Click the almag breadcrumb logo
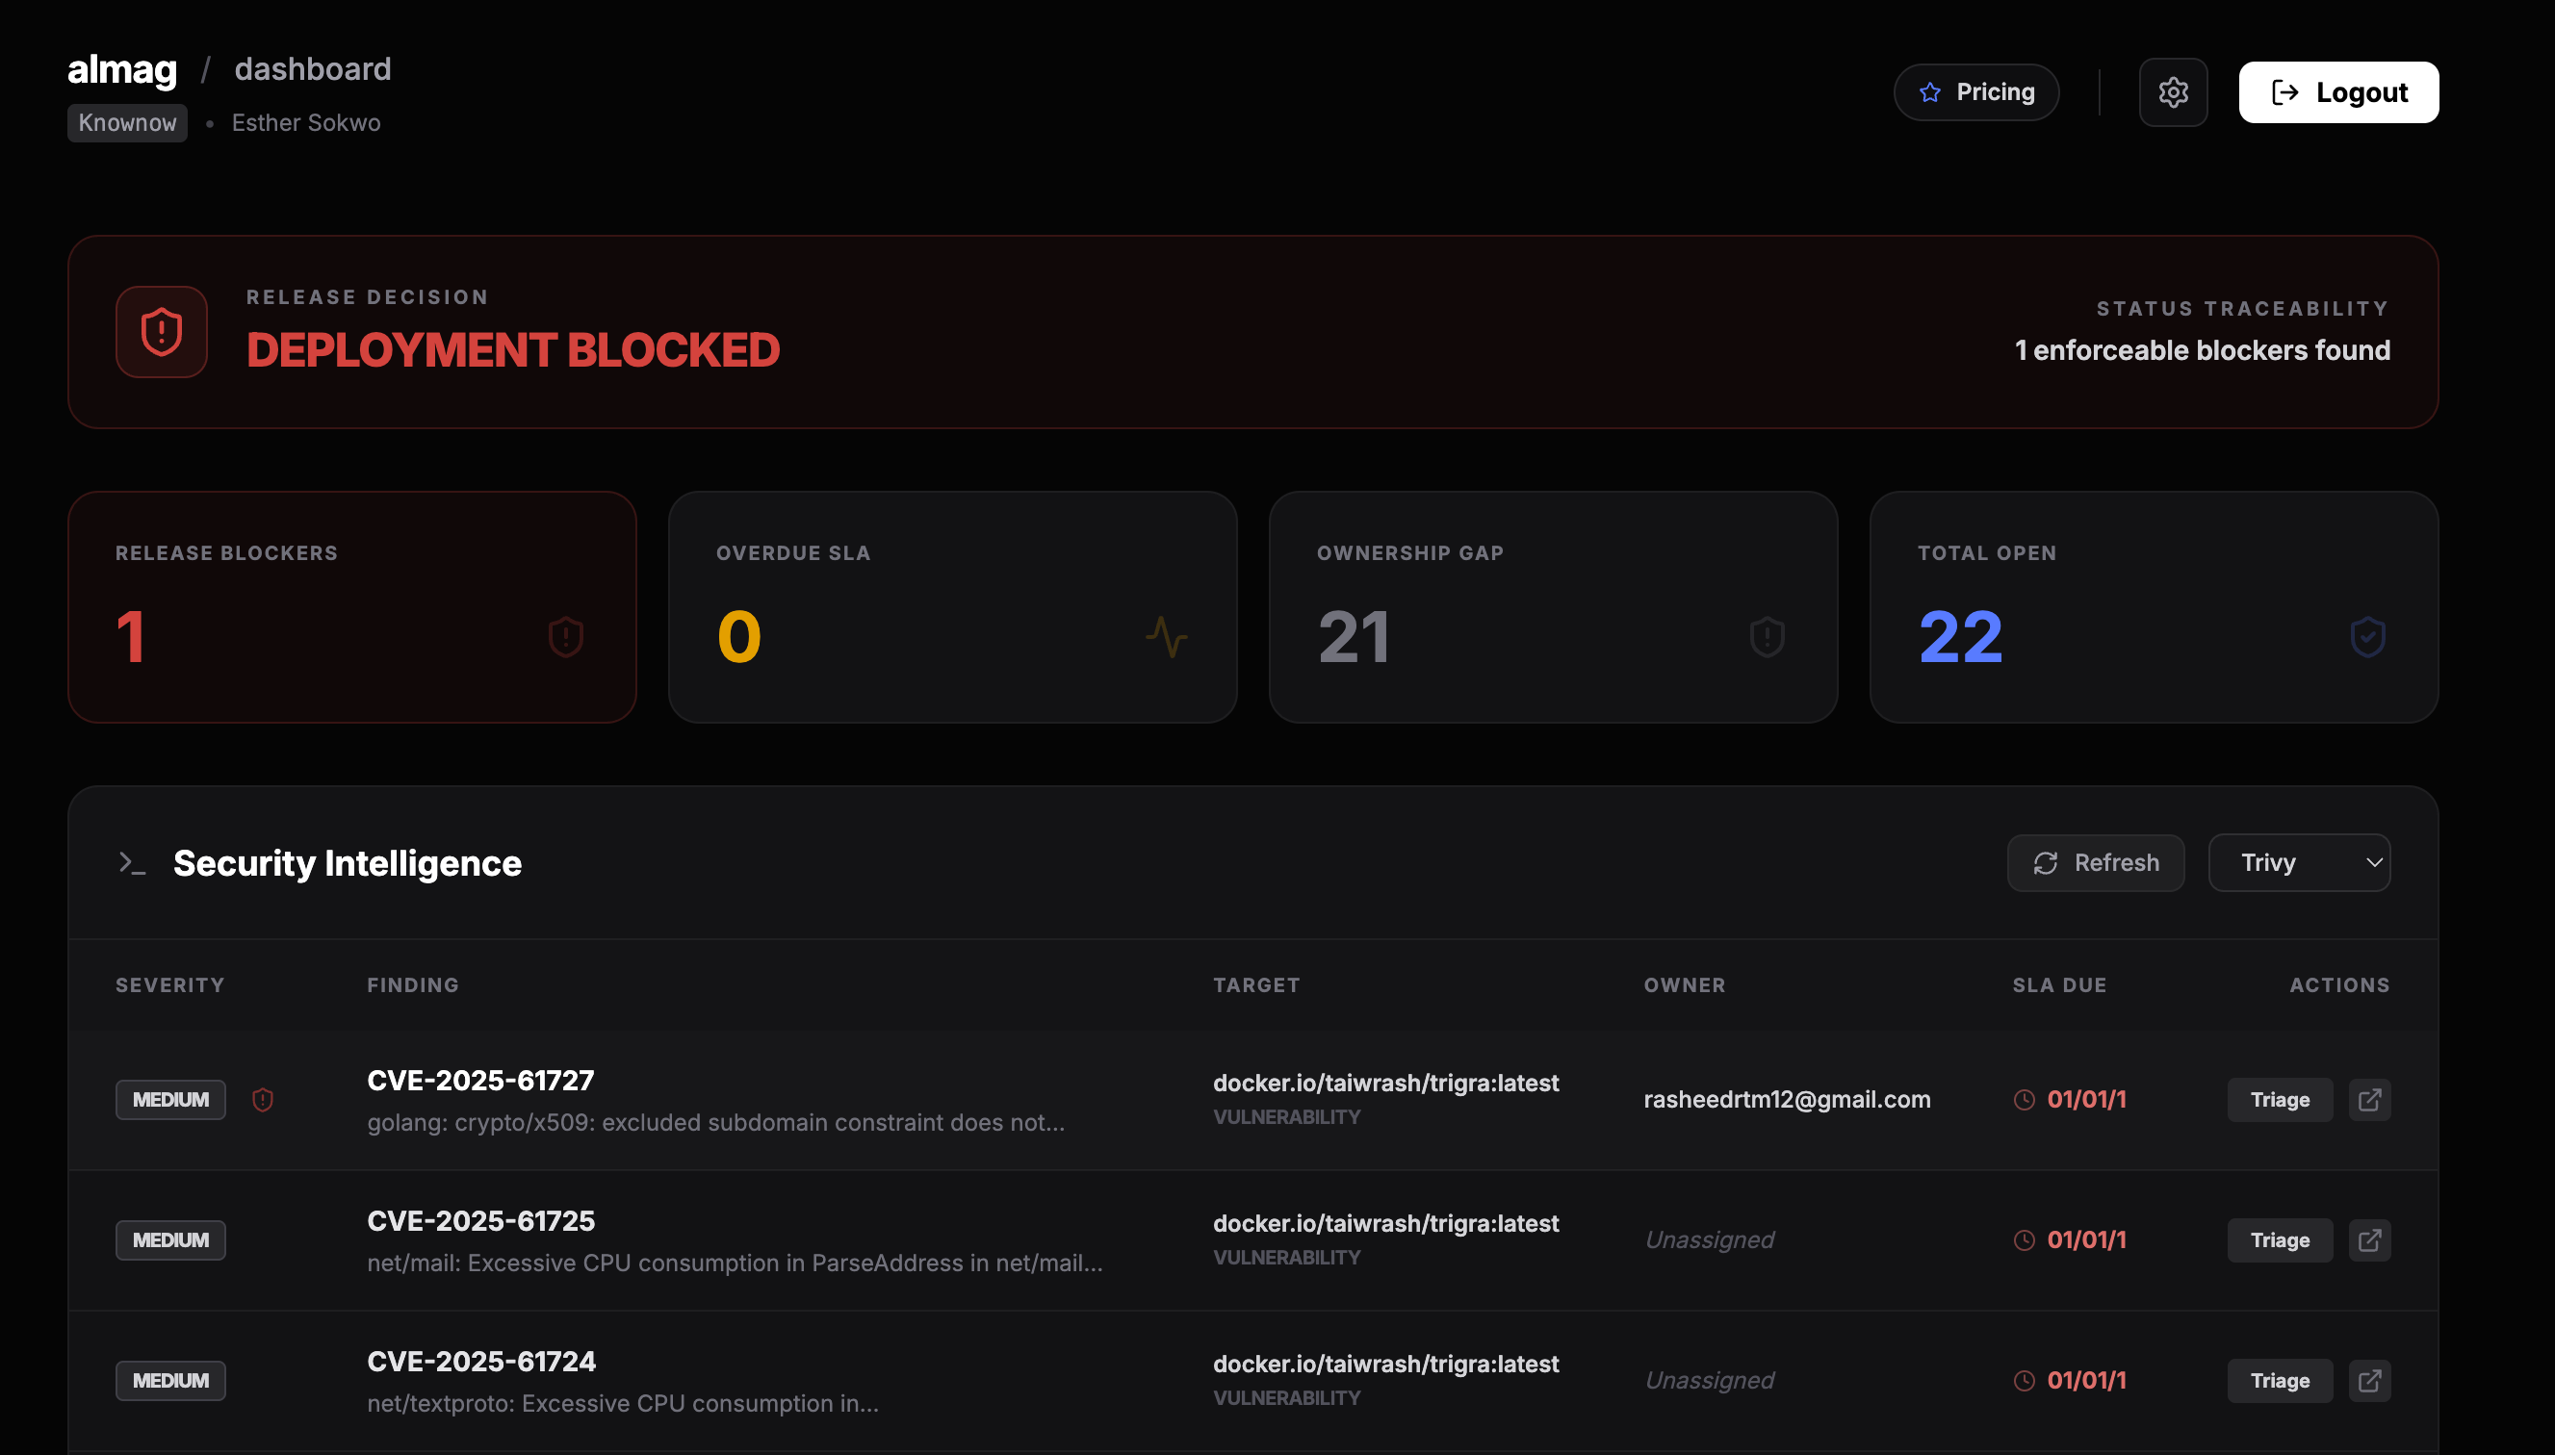2555x1455 pixels. tap(122, 69)
